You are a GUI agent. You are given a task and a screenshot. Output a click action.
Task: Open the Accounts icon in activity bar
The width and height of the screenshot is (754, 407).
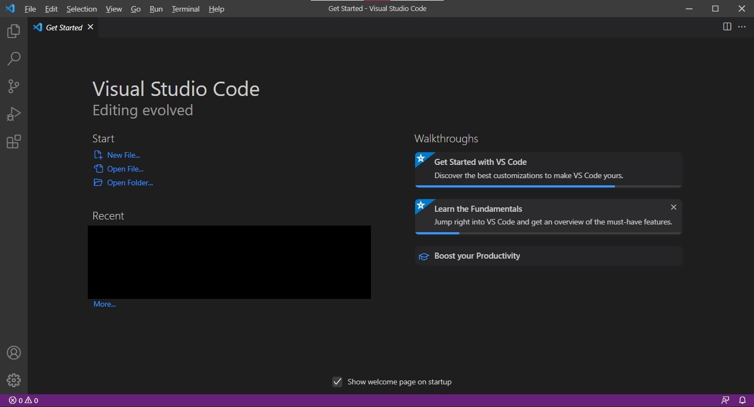14,353
